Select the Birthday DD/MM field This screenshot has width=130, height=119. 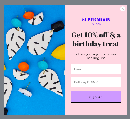96,82
